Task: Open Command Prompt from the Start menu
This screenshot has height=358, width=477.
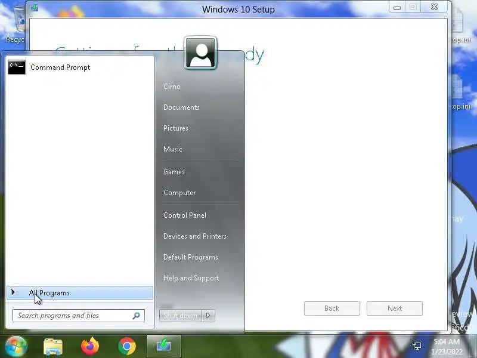Action: coord(80,67)
